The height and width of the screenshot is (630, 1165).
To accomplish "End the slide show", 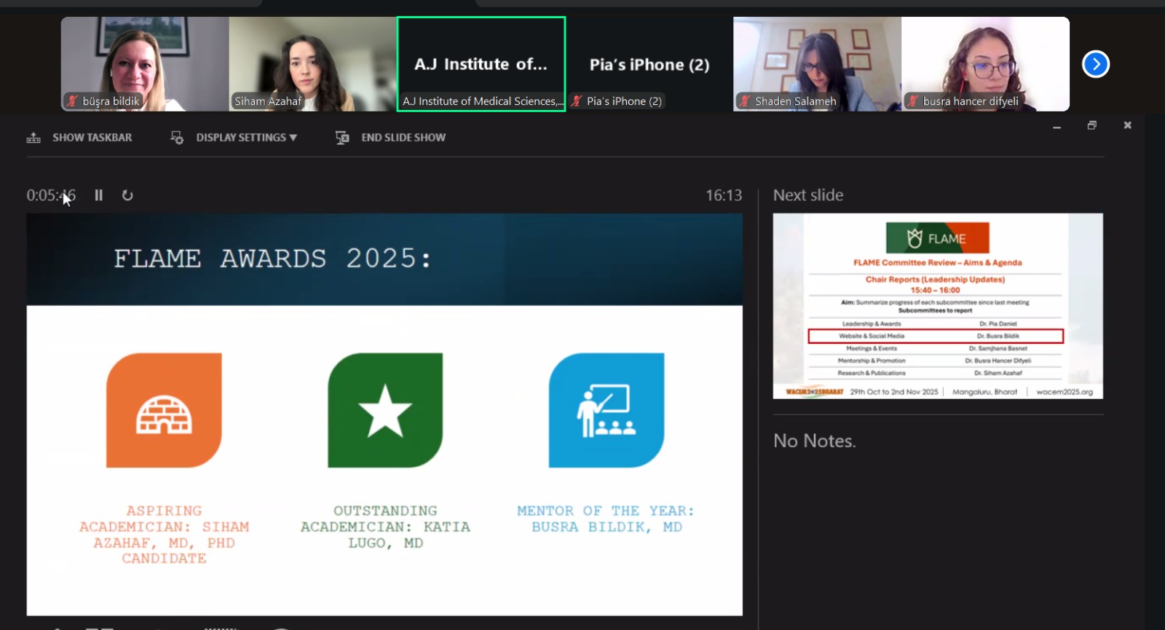I will pos(391,138).
